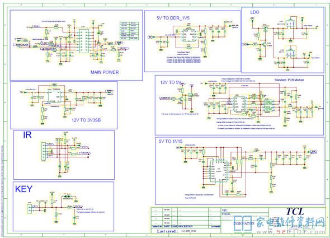Select the KEY section heading

(24, 189)
